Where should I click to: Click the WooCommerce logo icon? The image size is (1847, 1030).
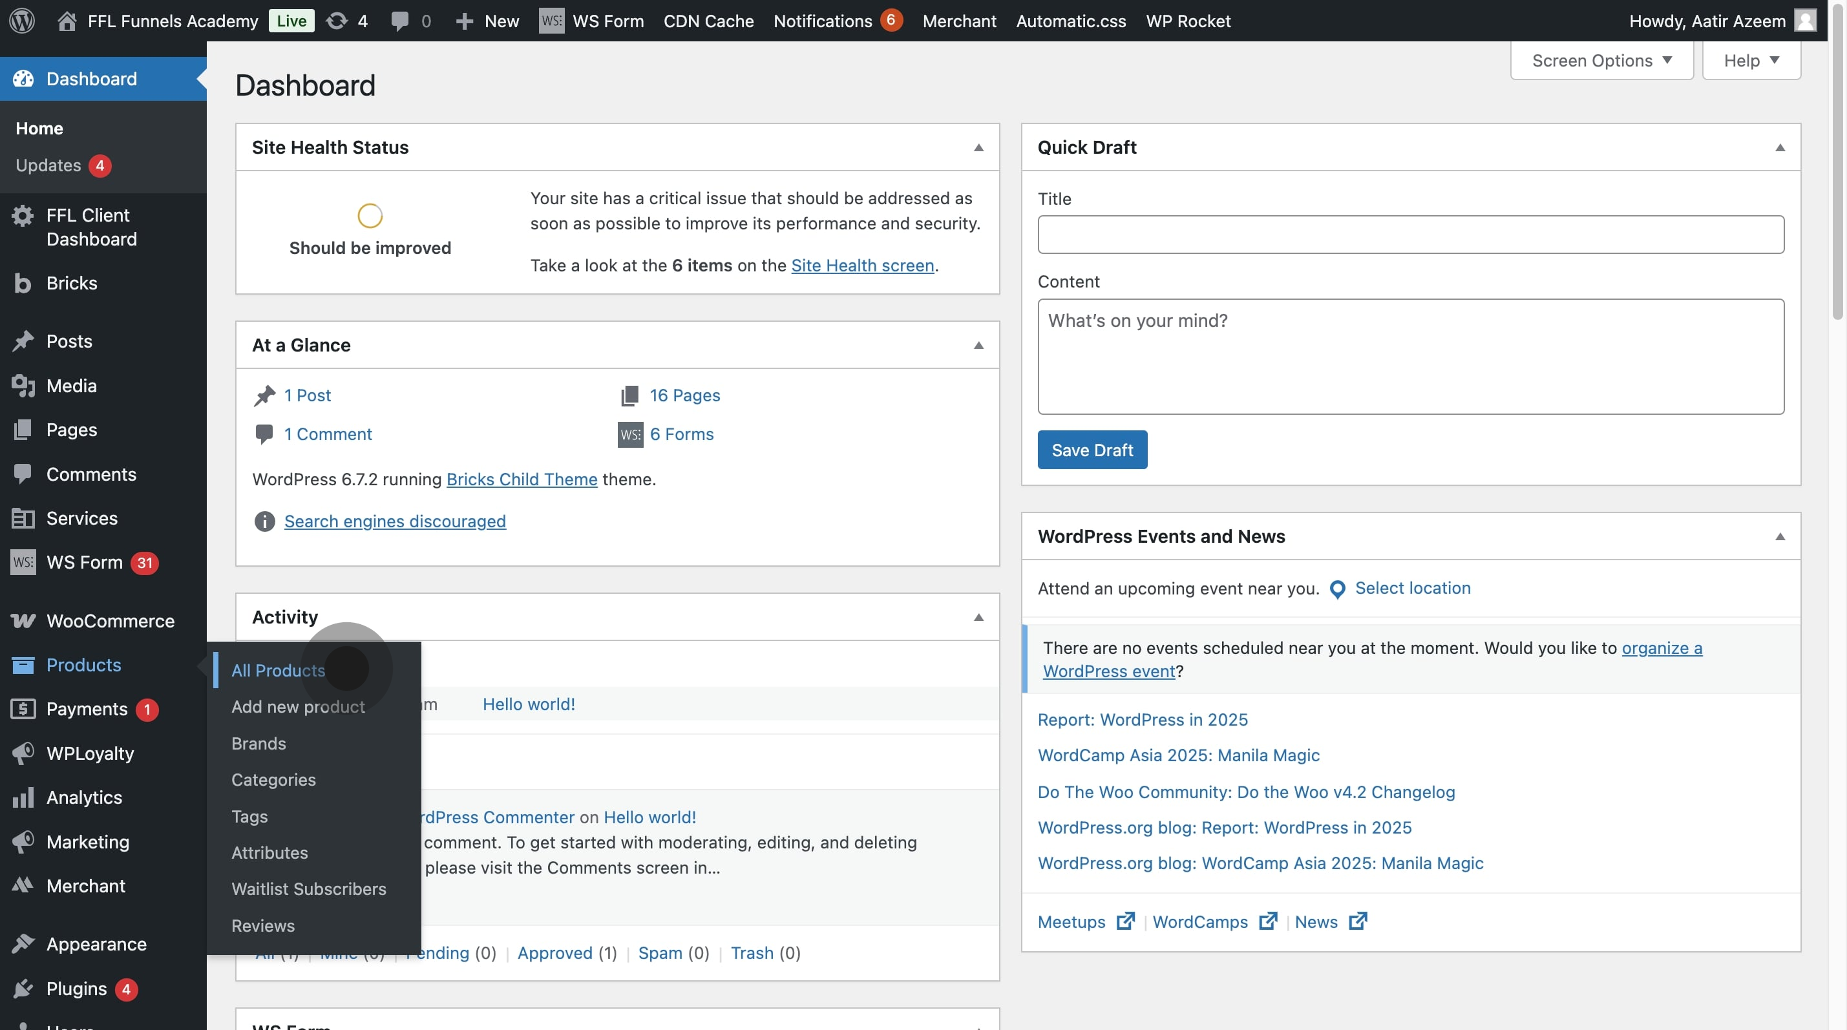click(x=23, y=621)
